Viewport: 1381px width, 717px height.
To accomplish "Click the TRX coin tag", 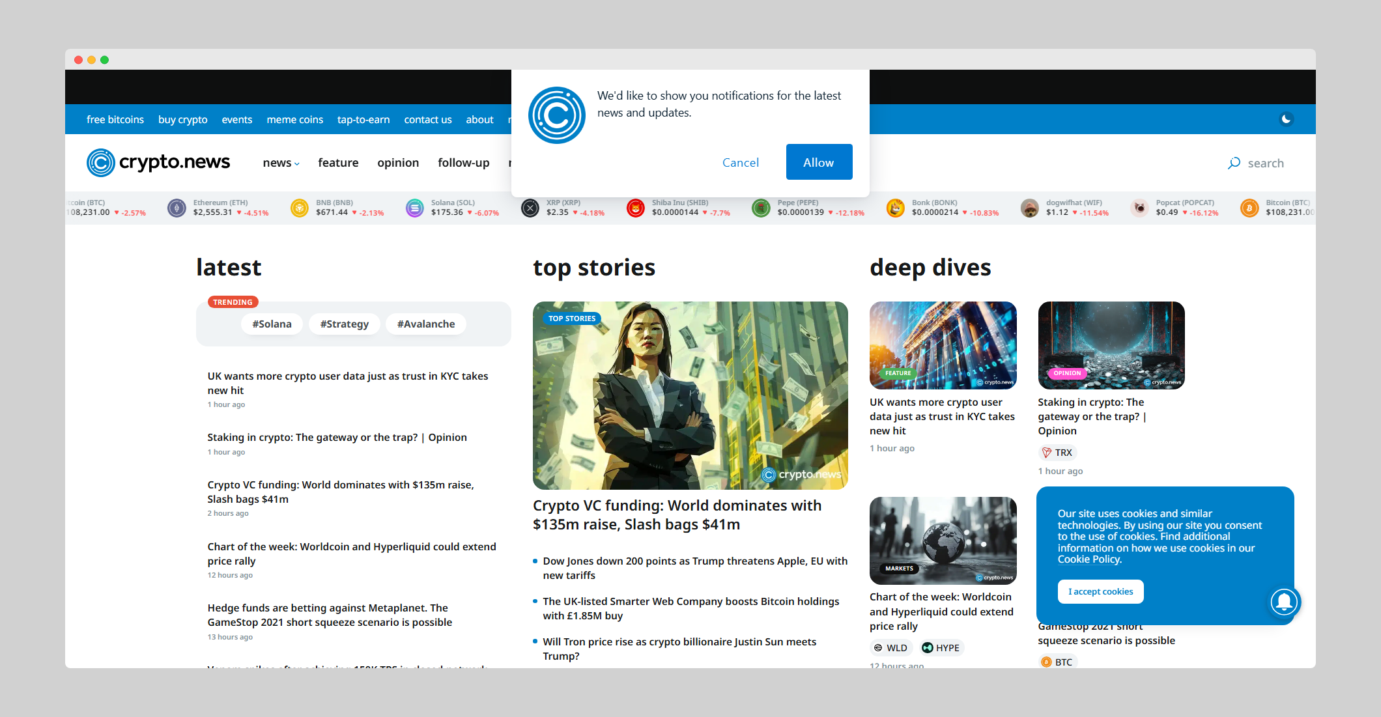I will (1057, 453).
